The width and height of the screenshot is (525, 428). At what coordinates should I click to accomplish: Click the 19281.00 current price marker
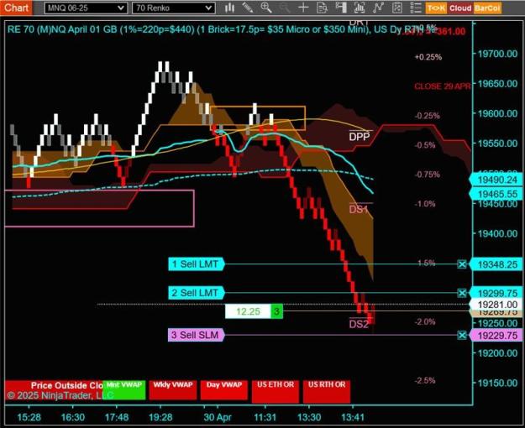pyautogui.click(x=497, y=305)
